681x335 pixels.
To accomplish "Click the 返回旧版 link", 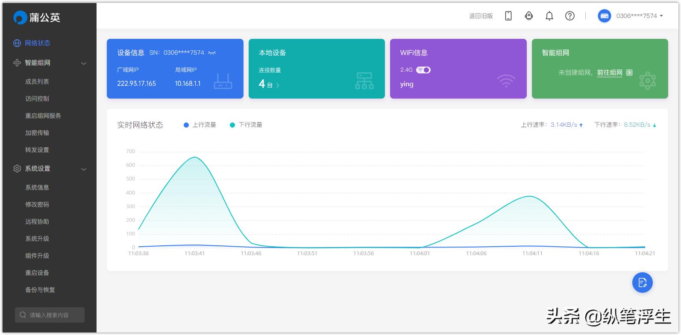I will click(481, 16).
